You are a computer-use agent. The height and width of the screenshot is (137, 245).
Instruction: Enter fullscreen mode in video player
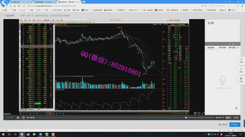[x=203, y=113]
